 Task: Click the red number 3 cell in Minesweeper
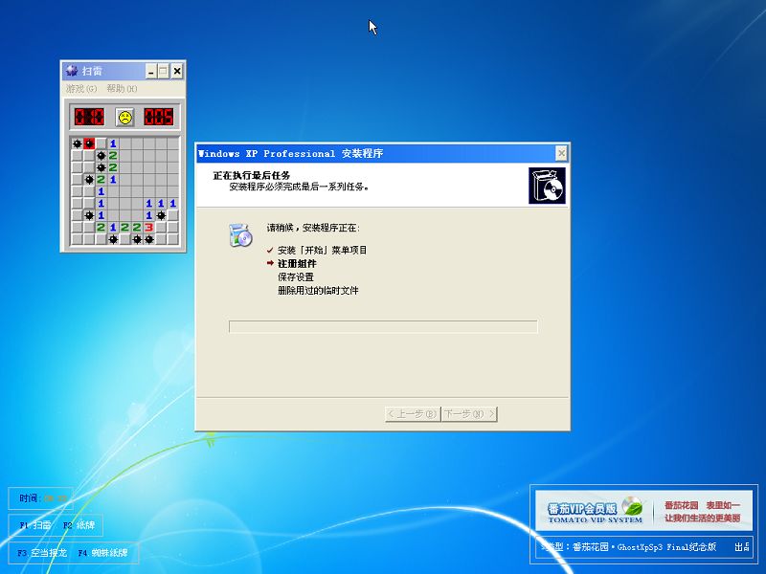(x=149, y=228)
